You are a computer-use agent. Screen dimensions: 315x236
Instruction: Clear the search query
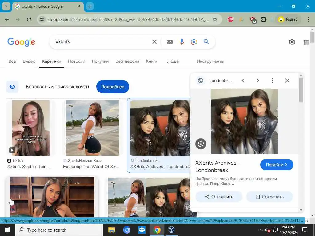[x=154, y=42]
